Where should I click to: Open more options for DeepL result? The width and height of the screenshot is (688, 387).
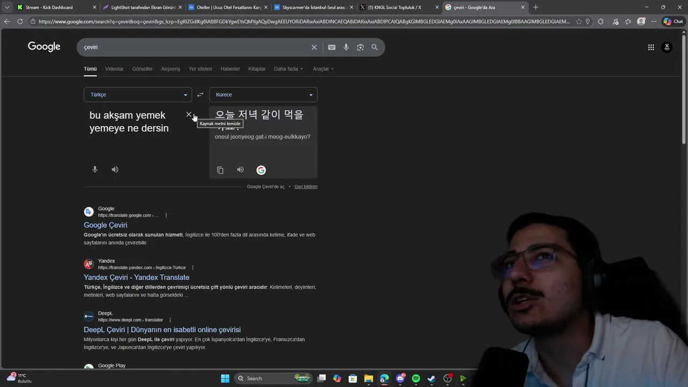[170, 320]
